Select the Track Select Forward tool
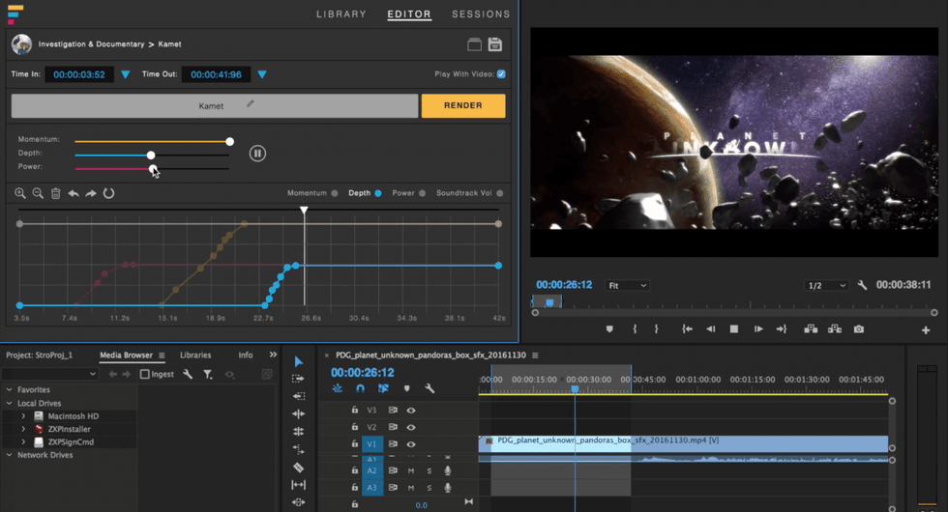 (299, 379)
